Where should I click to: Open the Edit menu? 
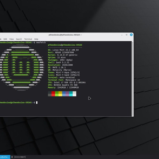click(x=5, y=39)
